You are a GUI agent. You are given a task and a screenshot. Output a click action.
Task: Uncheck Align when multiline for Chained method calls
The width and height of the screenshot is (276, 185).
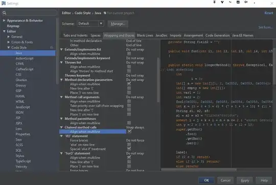pos(129,131)
